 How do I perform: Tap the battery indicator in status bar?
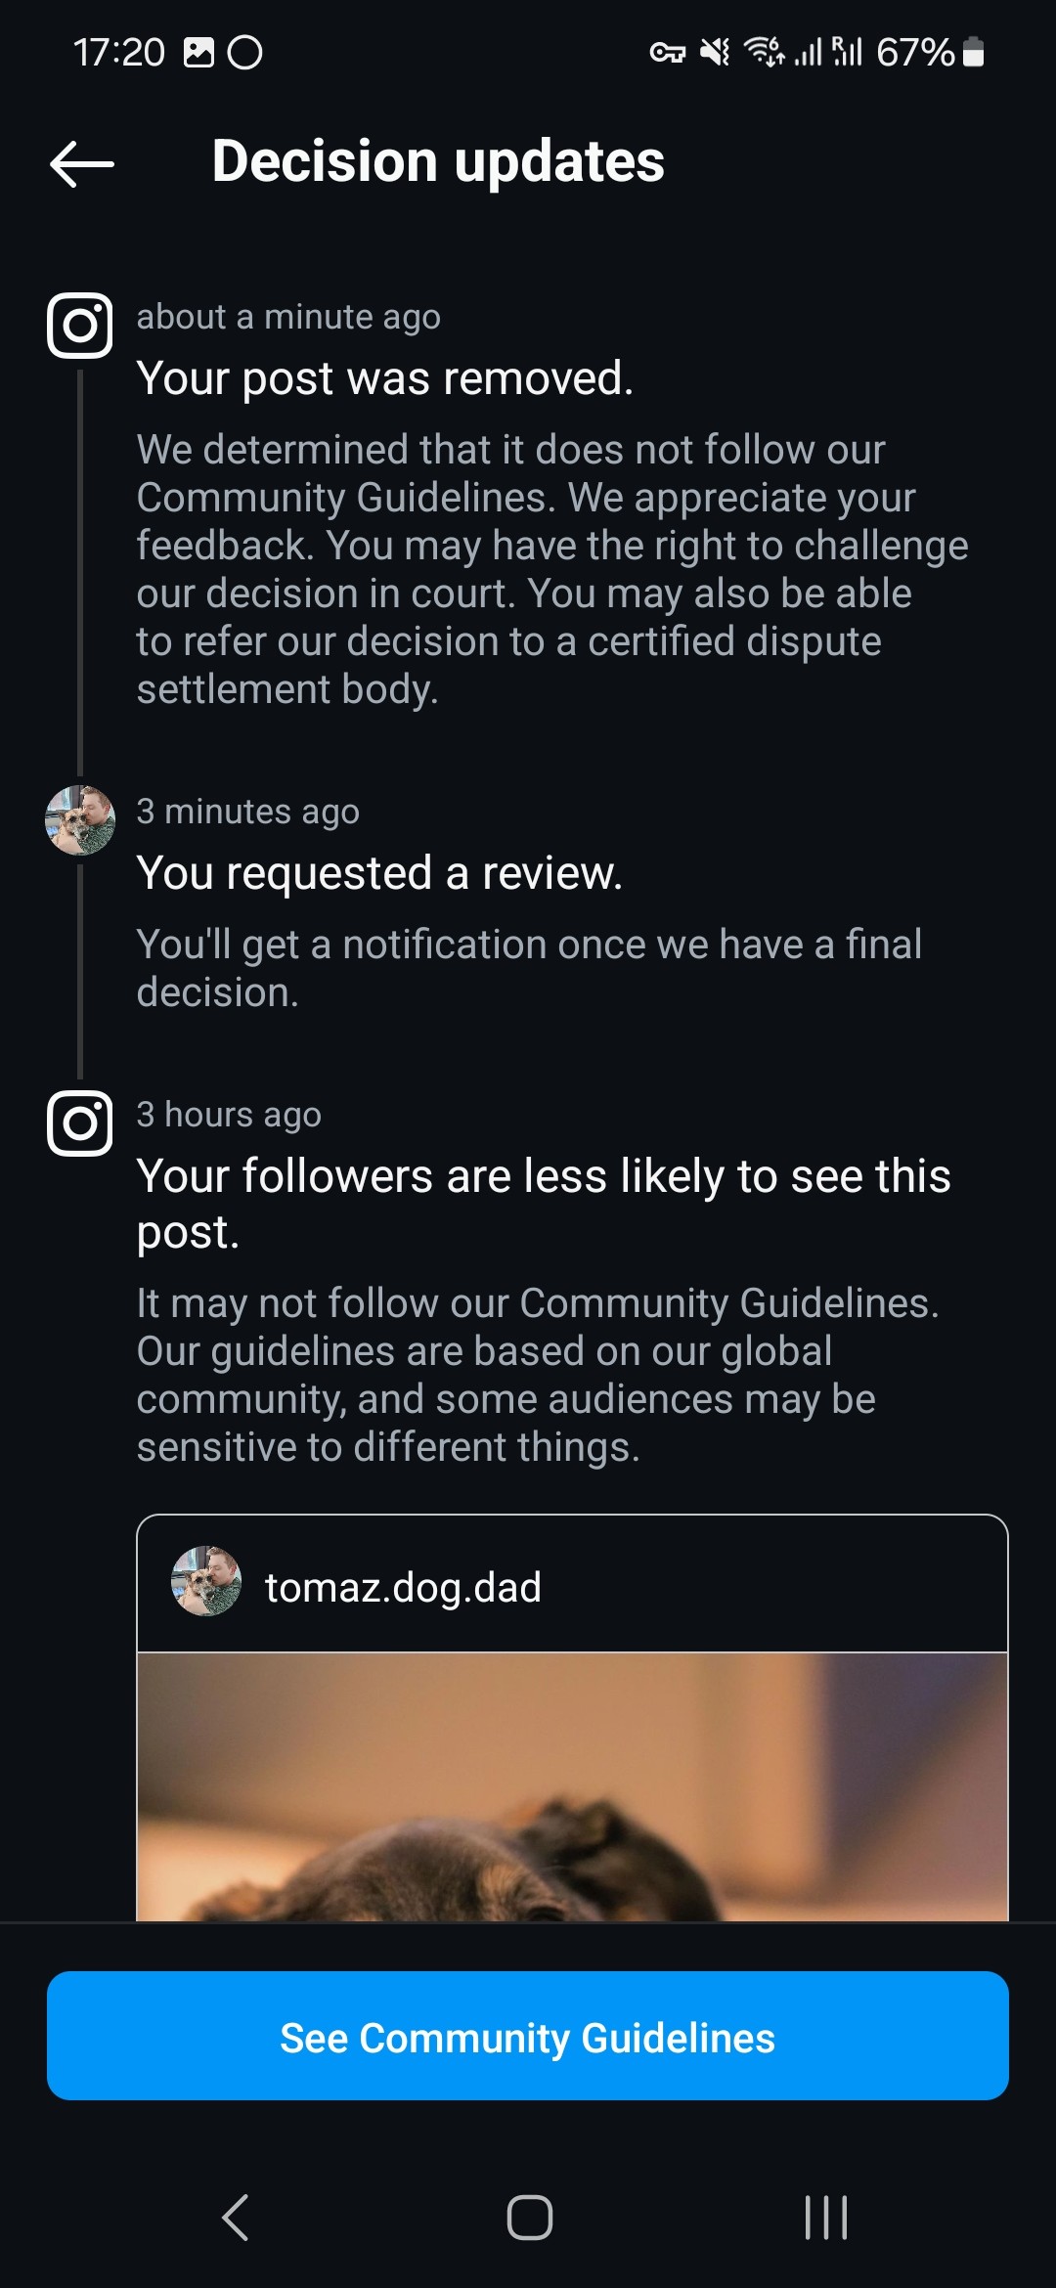pos(973,52)
